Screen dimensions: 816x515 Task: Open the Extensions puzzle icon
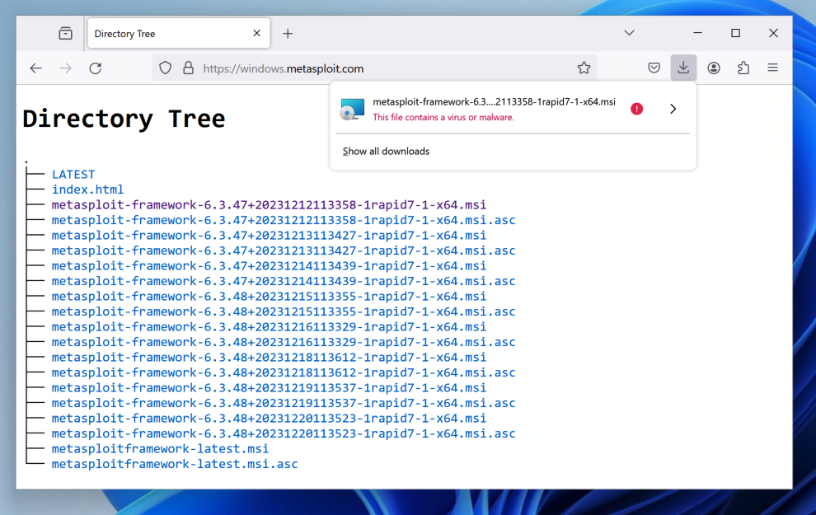[743, 68]
